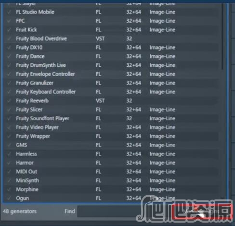Viewport: 235px width, 226px height.
Task: Toggle the Fruity Dance checkmark
Action: 9,56
